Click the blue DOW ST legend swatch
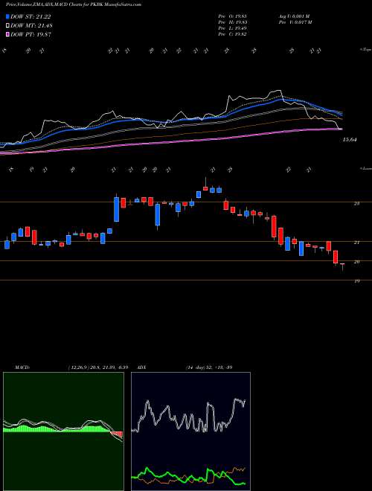The image size is (372, 491). [8, 16]
